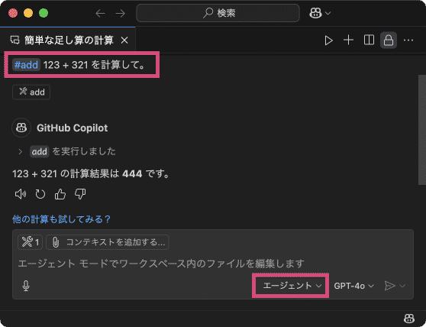426x327 pixels.
Task: Open the Copilot icon in title bar
Action: tap(315, 13)
